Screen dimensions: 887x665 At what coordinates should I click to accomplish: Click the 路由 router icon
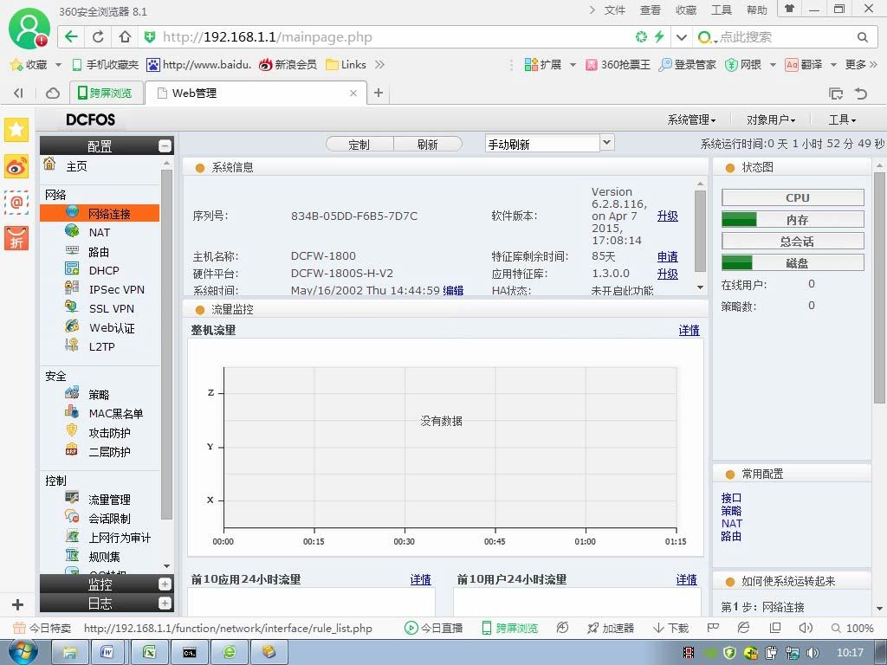click(x=72, y=250)
